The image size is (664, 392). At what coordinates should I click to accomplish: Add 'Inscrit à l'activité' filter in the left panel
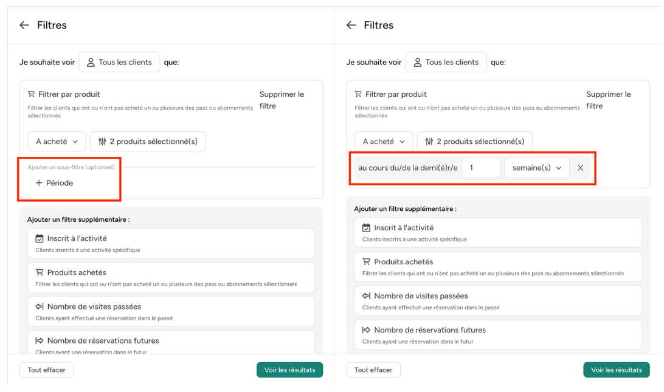(171, 243)
